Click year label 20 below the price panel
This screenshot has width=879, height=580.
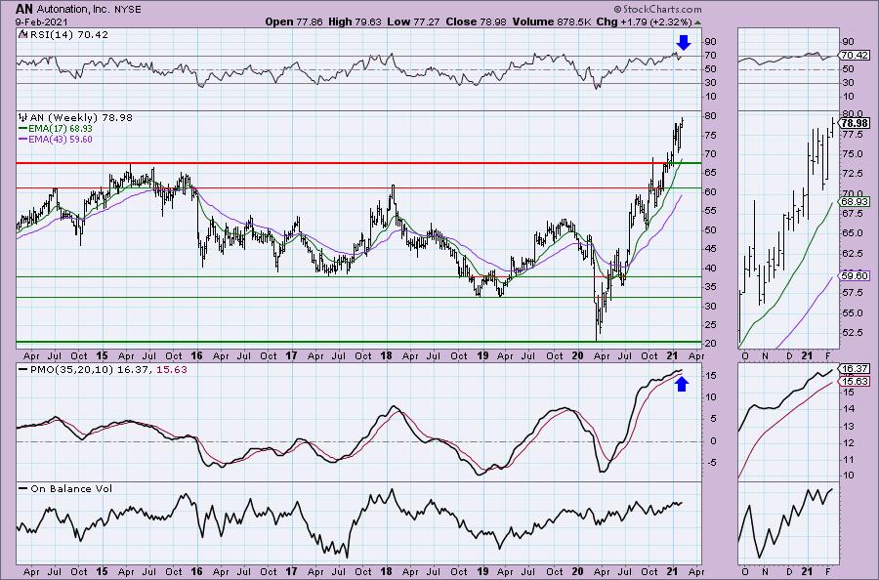pos(577,355)
